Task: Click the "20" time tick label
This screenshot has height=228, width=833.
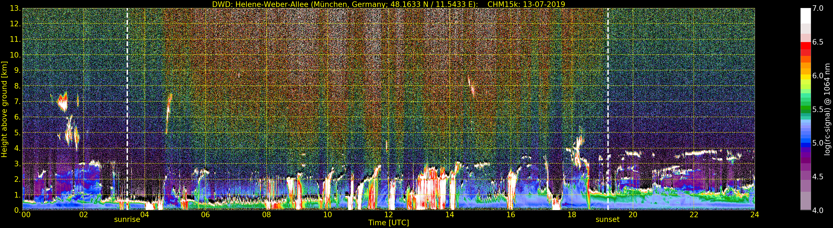Action: (x=633, y=215)
